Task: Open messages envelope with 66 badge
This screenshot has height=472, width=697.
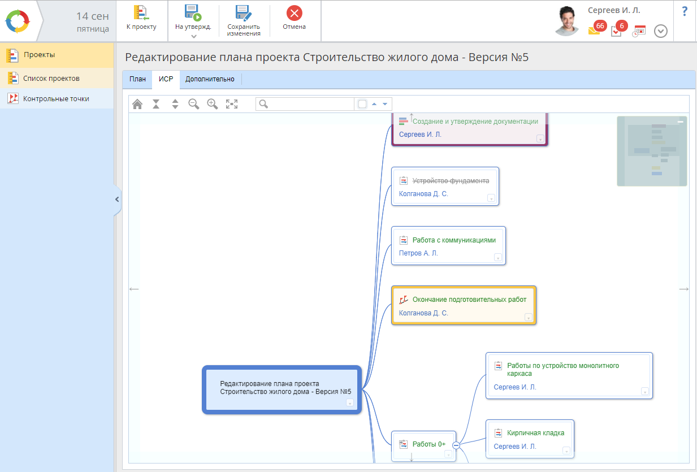Action: [x=594, y=31]
